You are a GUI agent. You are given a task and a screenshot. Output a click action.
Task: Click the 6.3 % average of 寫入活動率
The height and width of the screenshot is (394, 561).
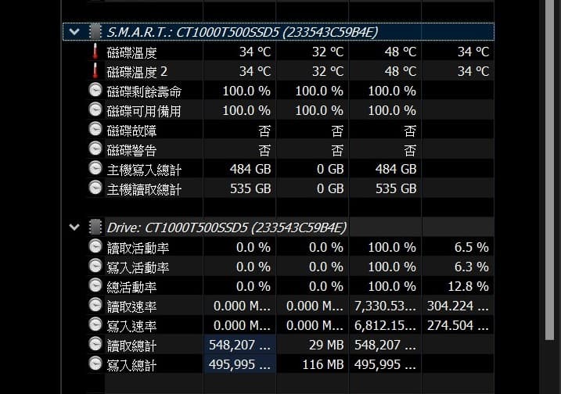[x=472, y=267]
